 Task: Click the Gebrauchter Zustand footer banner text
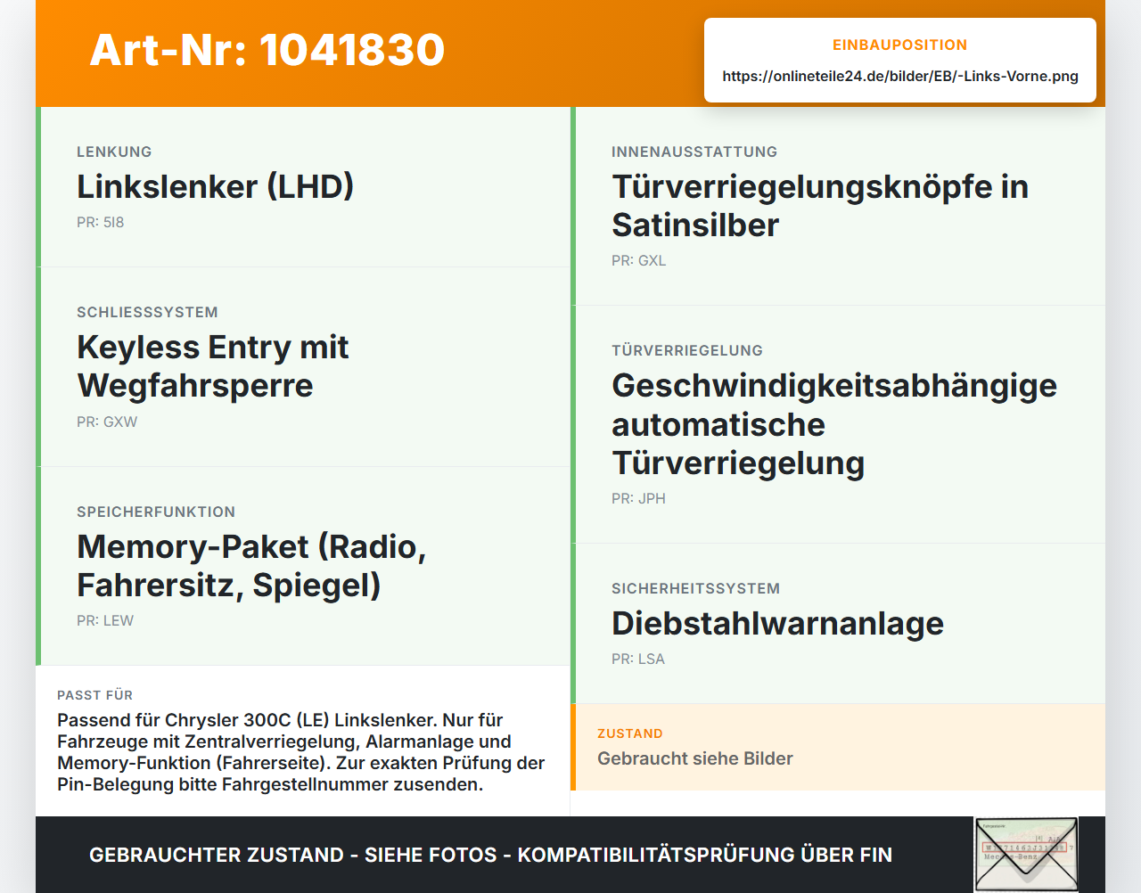tap(490, 855)
